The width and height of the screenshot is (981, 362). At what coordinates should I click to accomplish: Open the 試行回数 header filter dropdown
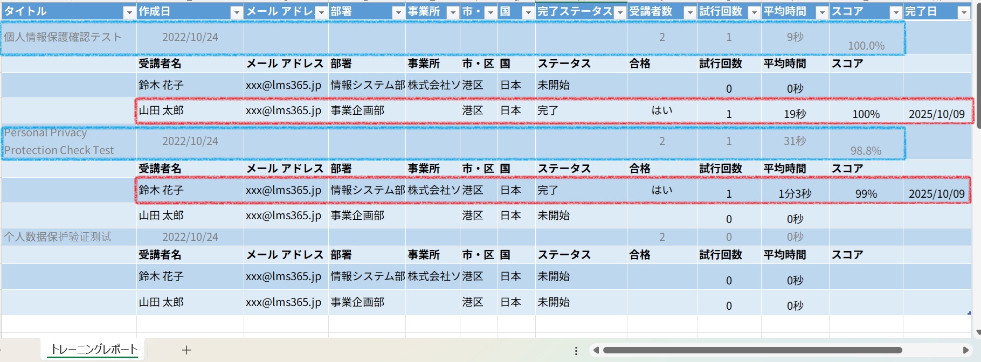coord(754,13)
